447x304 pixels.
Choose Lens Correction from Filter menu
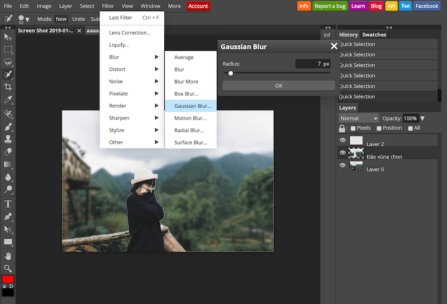click(x=132, y=33)
